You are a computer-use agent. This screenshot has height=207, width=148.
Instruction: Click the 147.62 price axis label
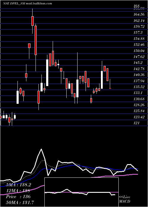coord(139,57)
